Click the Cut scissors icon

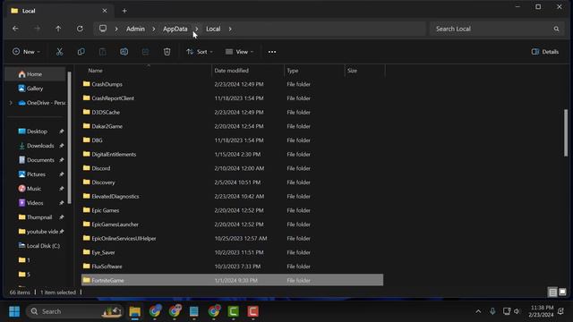click(x=59, y=52)
